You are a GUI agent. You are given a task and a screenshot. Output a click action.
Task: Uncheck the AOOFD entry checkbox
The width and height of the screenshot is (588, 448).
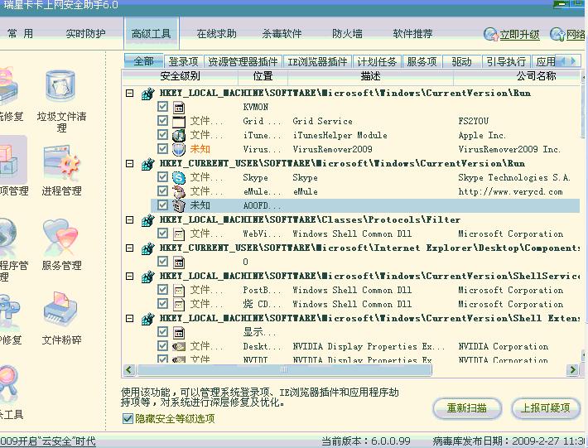pyautogui.click(x=162, y=205)
